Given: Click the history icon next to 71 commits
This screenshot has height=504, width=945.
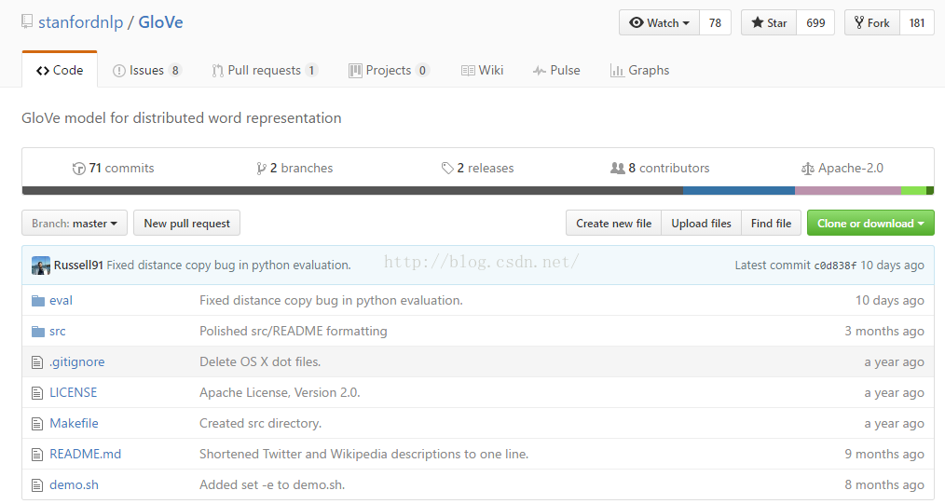Looking at the screenshot, I should tap(78, 169).
